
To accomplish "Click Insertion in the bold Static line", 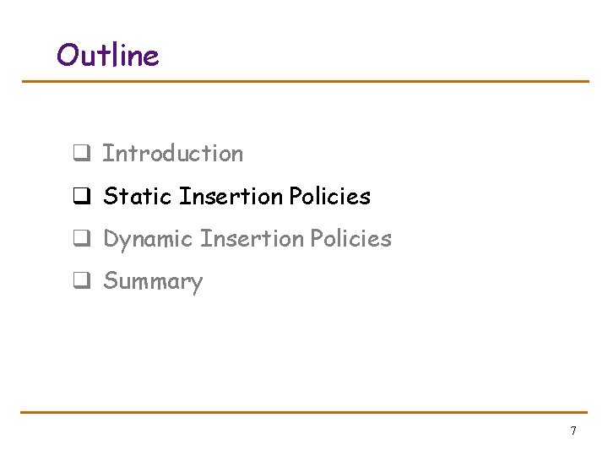I will (x=231, y=197).
